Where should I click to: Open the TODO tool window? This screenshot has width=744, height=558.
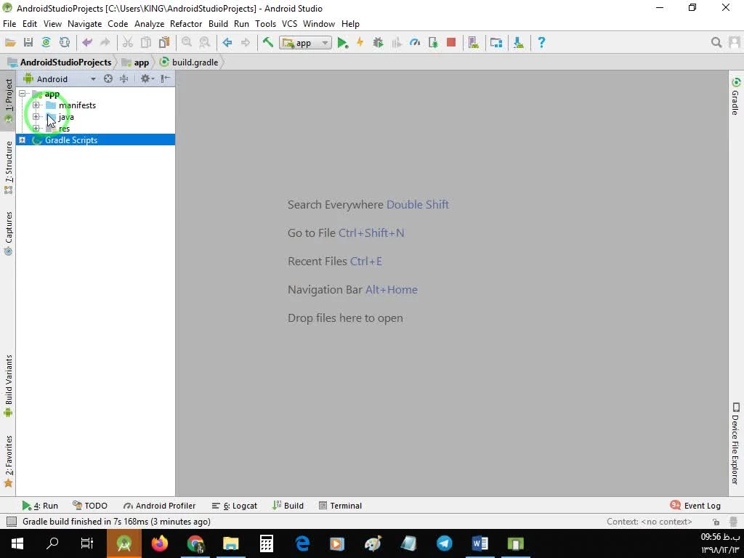[90, 506]
